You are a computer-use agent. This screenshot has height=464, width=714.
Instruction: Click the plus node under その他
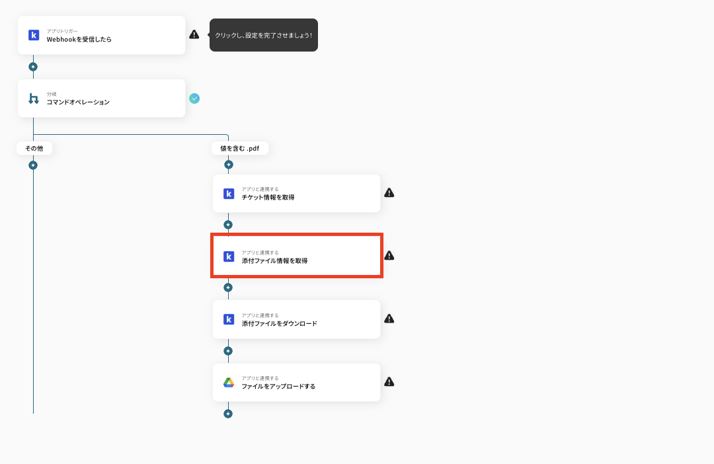tap(33, 165)
